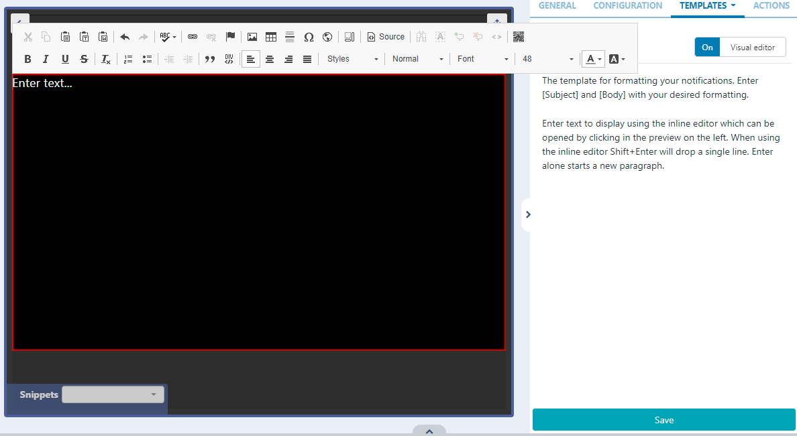797x436 pixels.
Task: Insert a horizontal line
Action: tap(290, 37)
